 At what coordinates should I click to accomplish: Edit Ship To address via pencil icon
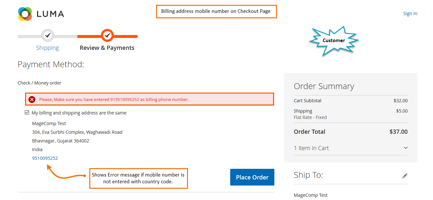(x=405, y=176)
